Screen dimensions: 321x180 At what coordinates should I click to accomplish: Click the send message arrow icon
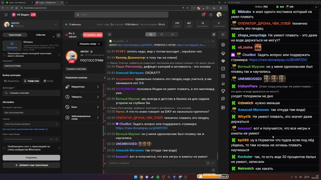(x=213, y=163)
